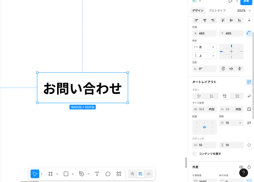Select the Frame tool
The width and height of the screenshot is (254, 182).
click(x=50, y=174)
